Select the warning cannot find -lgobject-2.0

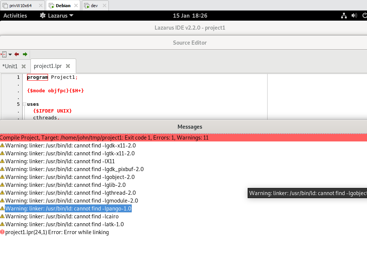(70, 177)
